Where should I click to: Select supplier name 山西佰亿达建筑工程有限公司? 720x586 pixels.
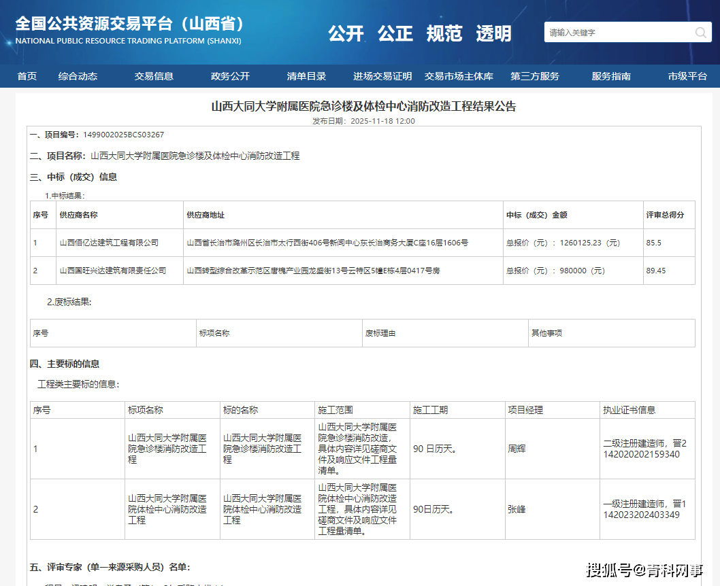click(109, 243)
